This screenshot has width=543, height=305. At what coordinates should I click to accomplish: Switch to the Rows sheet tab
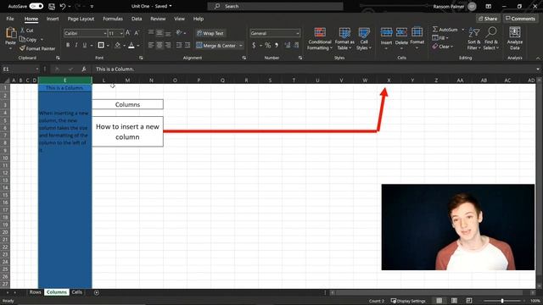tap(35, 292)
